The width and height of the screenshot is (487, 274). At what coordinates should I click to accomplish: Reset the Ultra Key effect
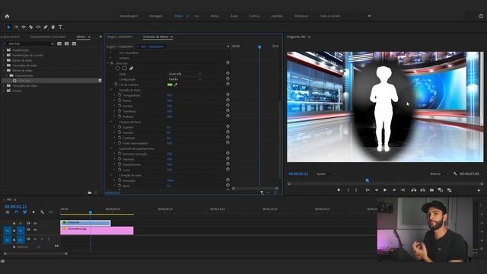(x=228, y=62)
